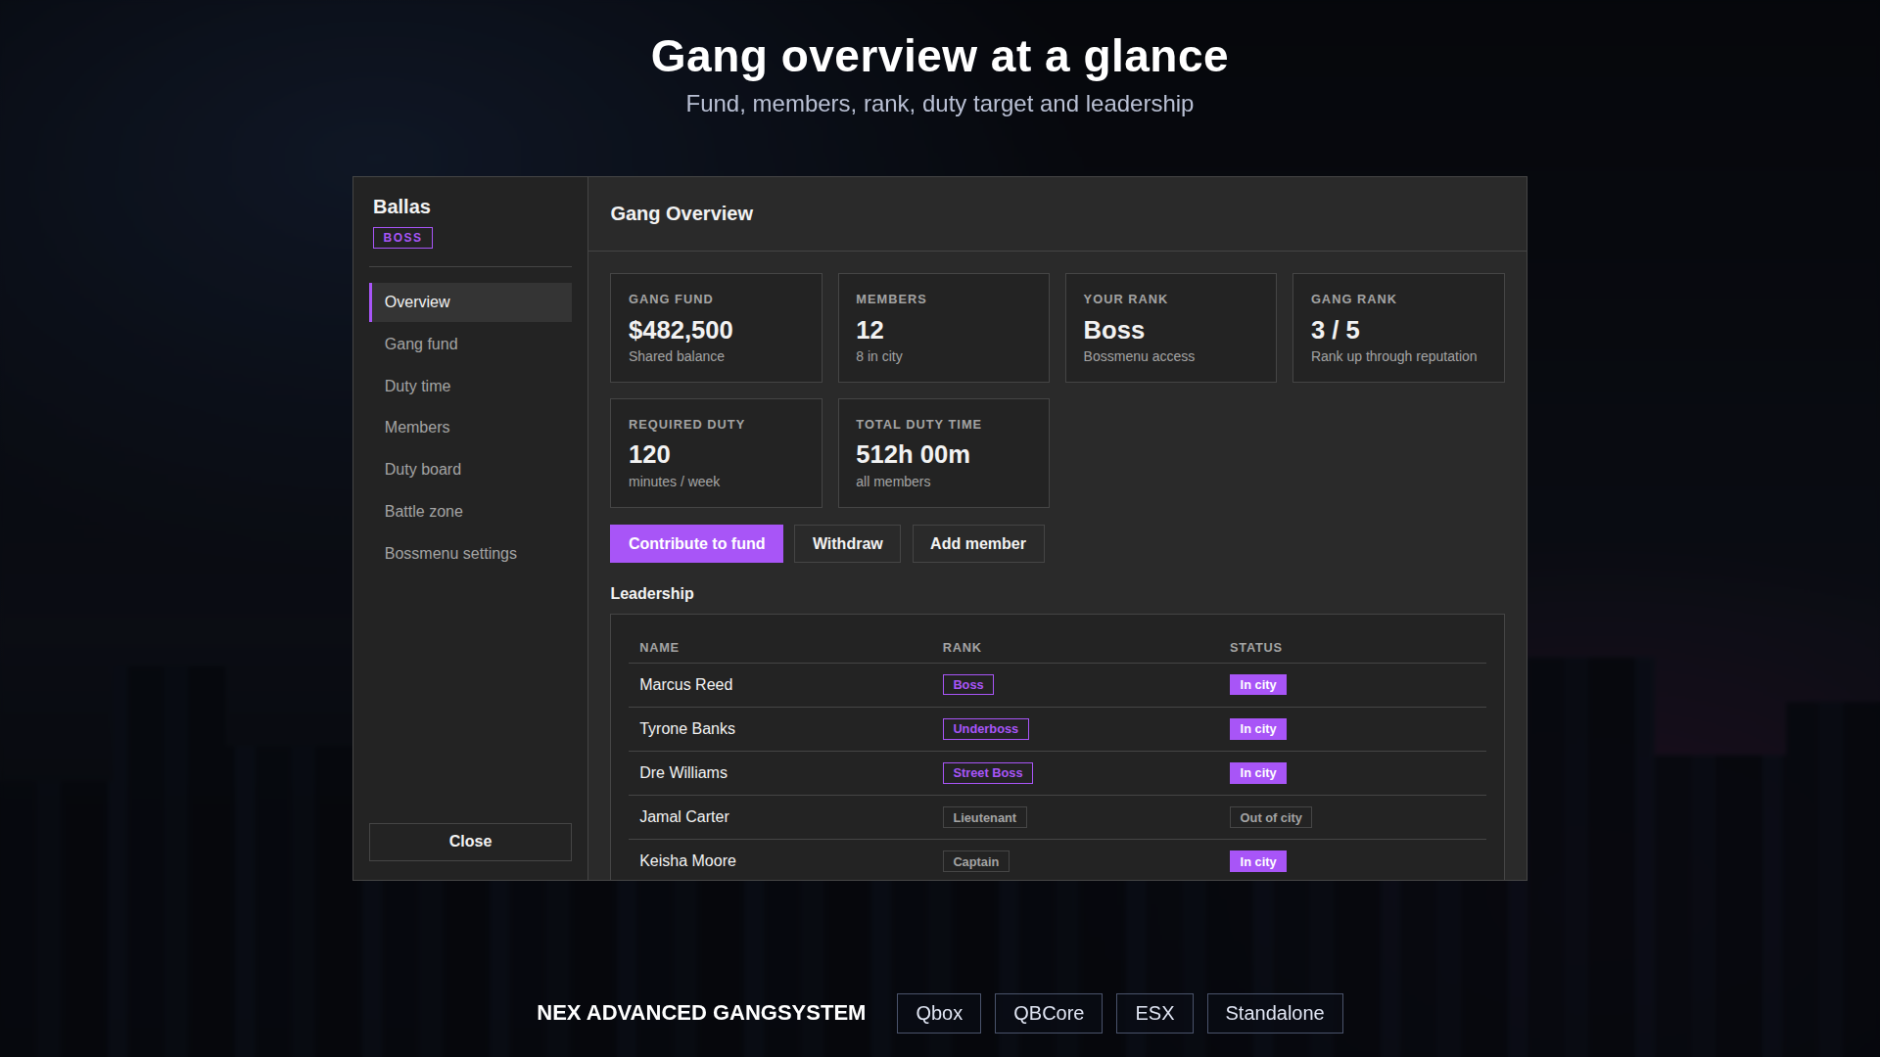
Task: Click Rank up through reputation text
Action: [x=1394, y=357]
